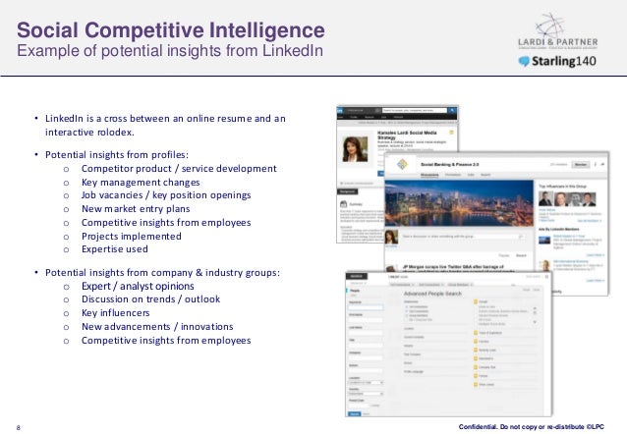Expand the School filter section
The image size is (627, 434).
tap(408, 363)
